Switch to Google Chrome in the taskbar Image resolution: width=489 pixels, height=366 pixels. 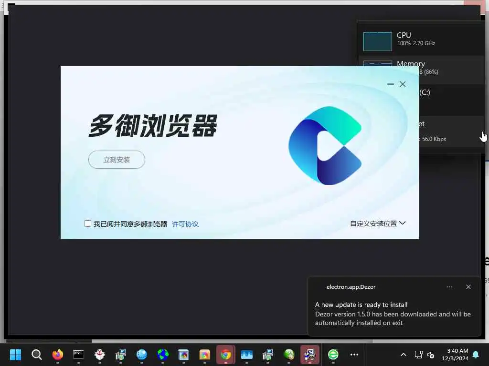point(226,355)
